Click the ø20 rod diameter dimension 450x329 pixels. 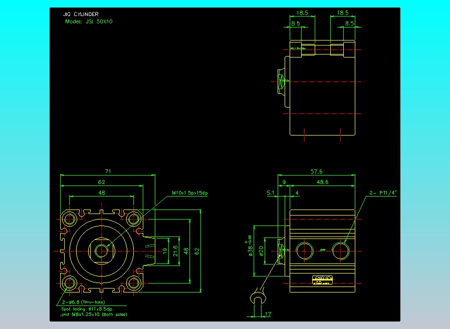click(261, 250)
